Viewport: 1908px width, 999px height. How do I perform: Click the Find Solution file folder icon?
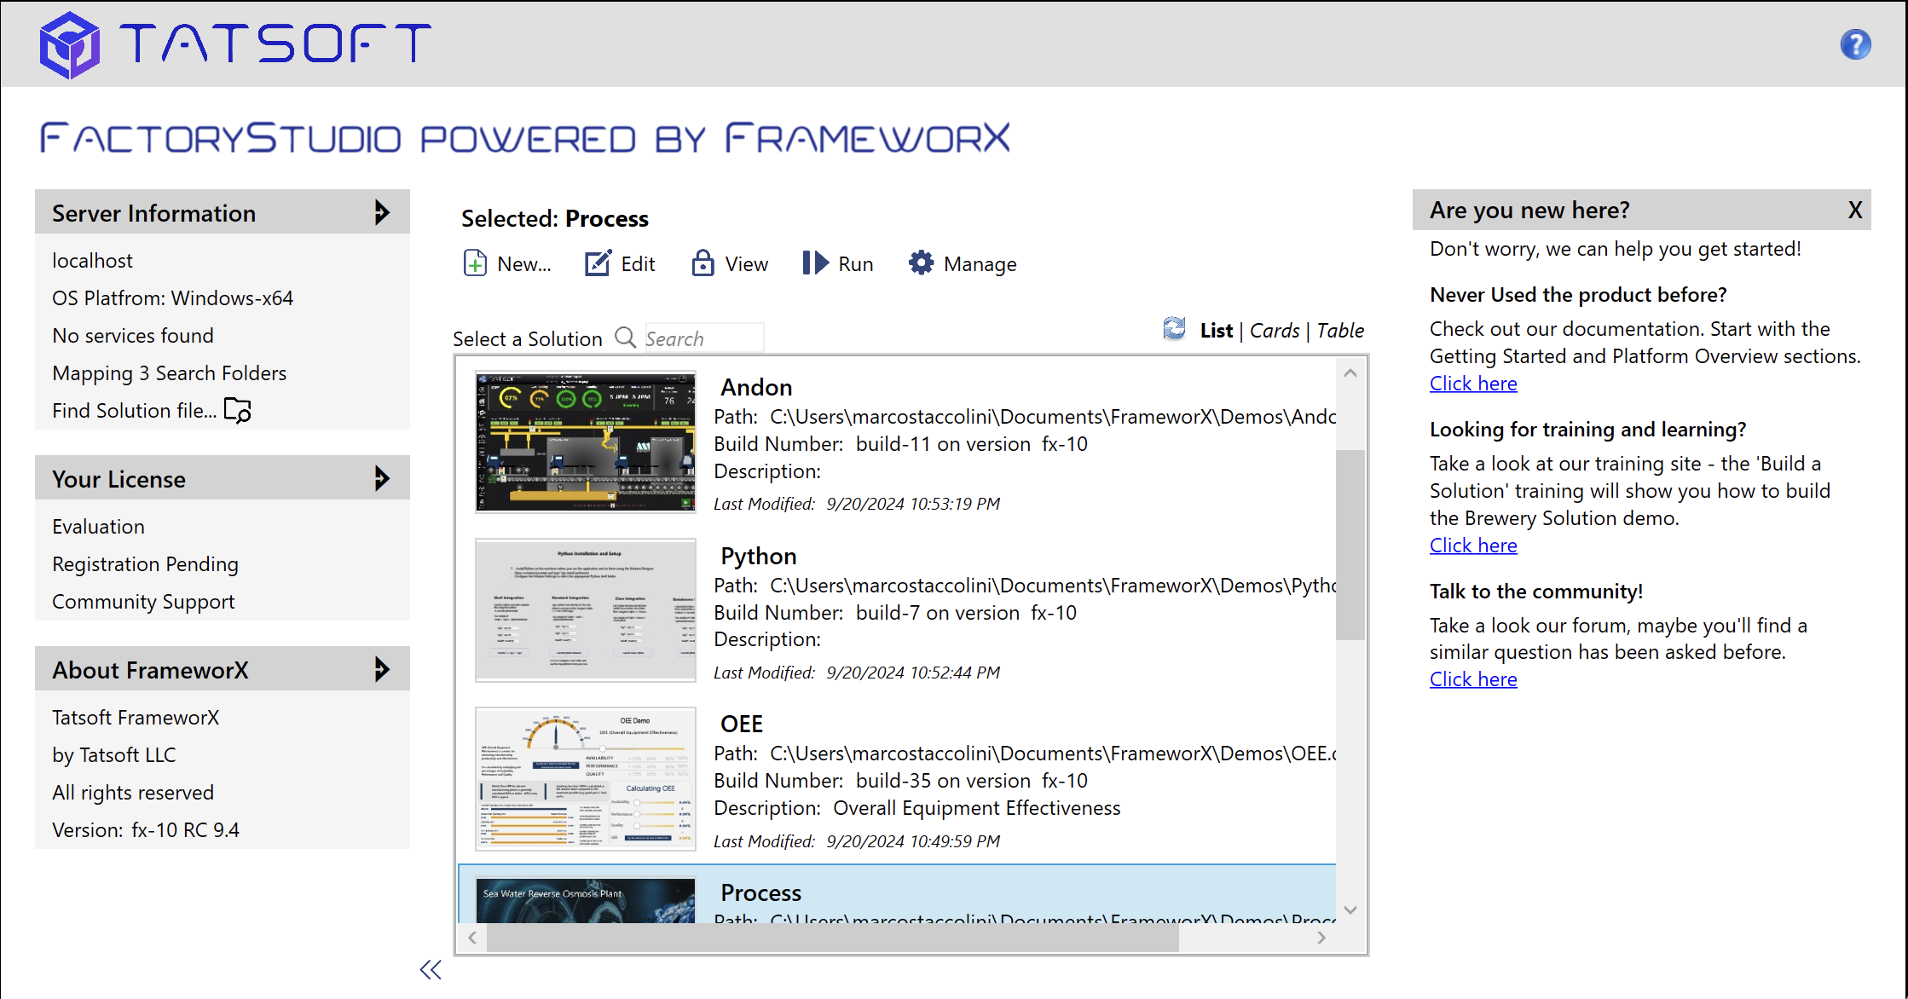point(237,411)
